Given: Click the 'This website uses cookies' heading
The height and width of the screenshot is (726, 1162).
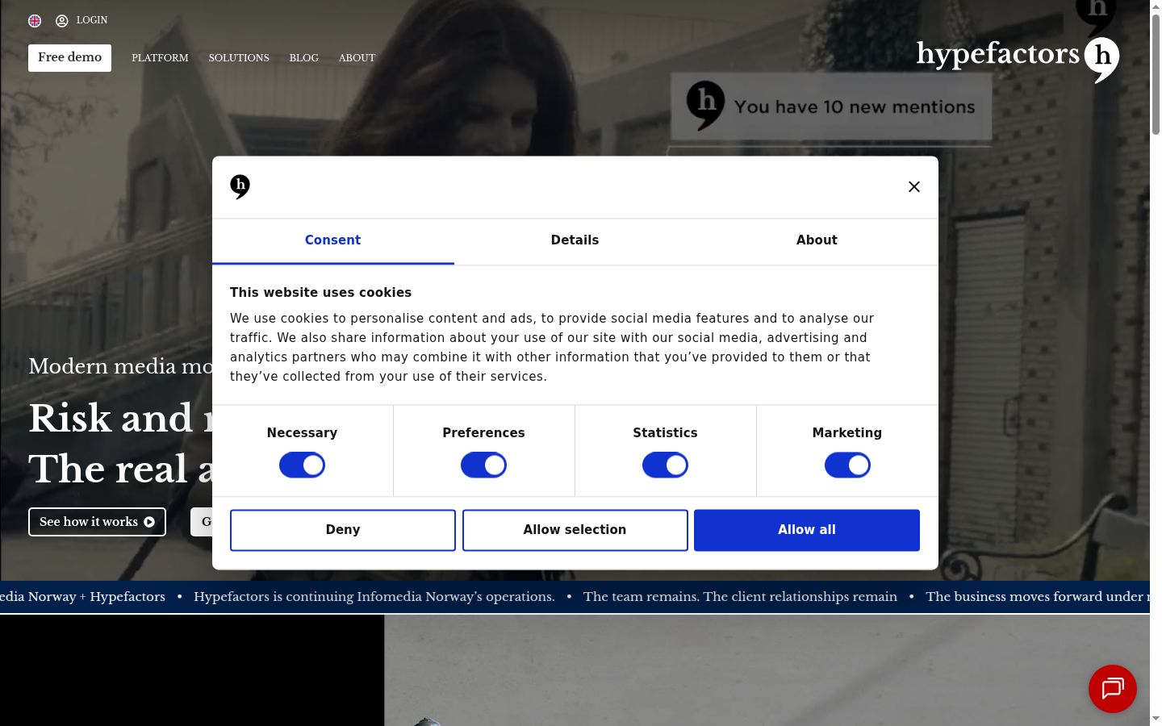Looking at the screenshot, I should pyautogui.click(x=320, y=293).
